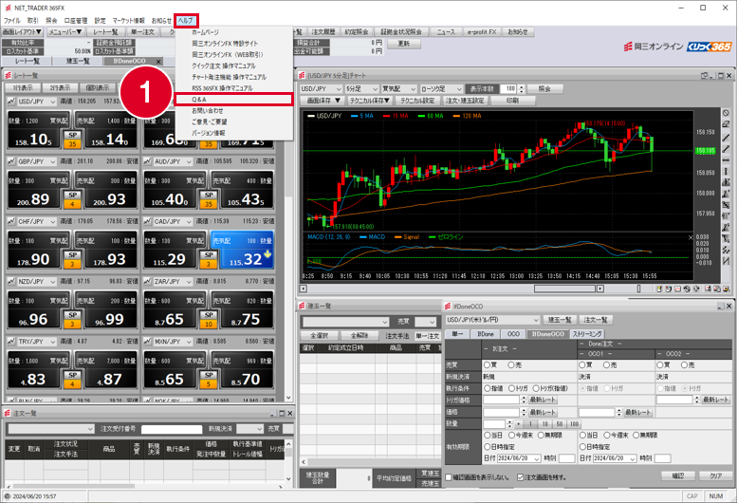Select the prohibit/clear drawing icon in chart sidebar
Image resolution: width=738 pixels, height=503 pixels.
pyautogui.click(x=727, y=113)
